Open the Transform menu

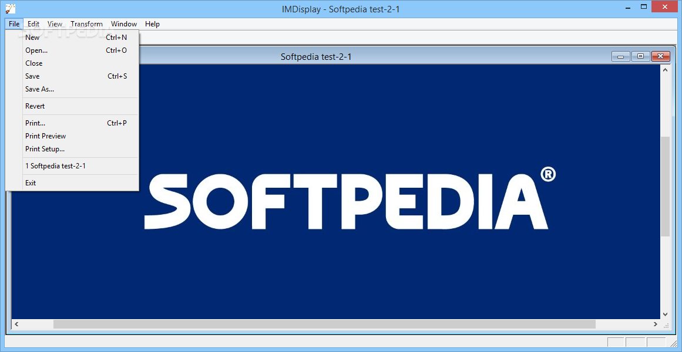click(86, 24)
